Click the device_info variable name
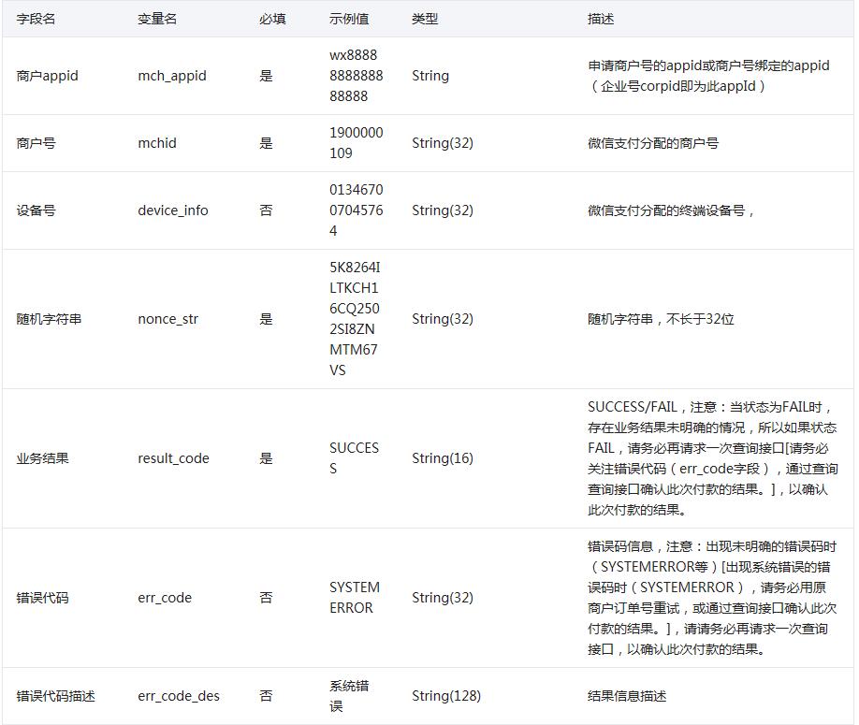 [173, 210]
